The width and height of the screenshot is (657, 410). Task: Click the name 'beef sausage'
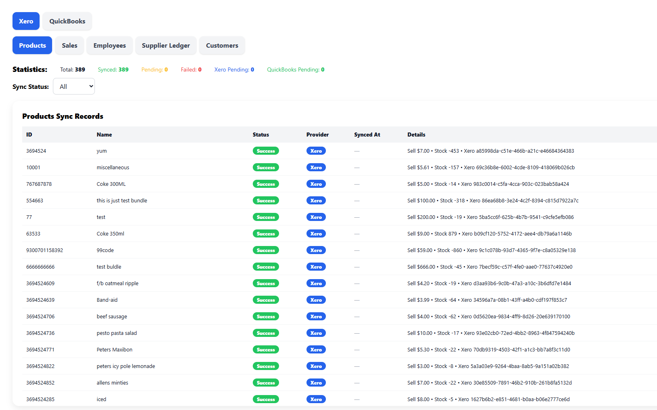tap(112, 316)
